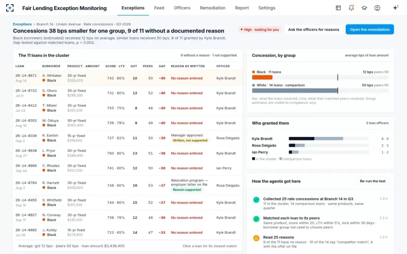This screenshot has height=254, width=407.
Task: Switch to the Feed tab
Action: 159,8
